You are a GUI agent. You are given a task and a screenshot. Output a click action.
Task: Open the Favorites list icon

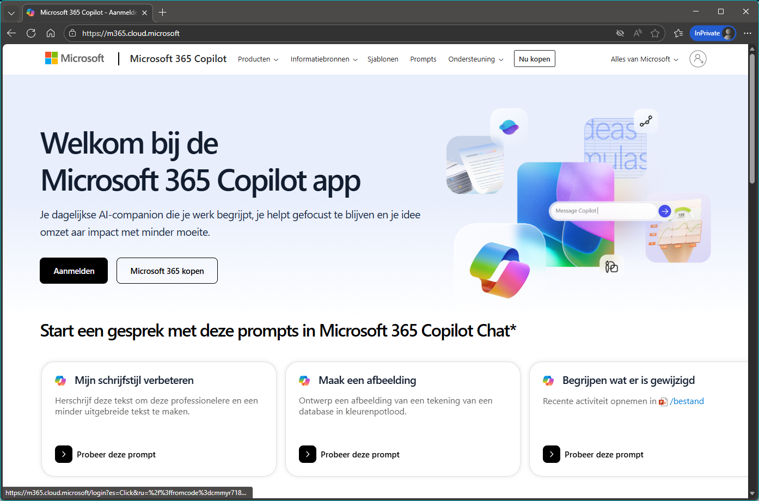click(678, 33)
